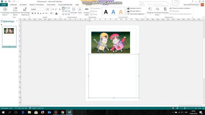This screenshot has height=115, width=205.
Task: Expand the WordArt styles gallery
Action: click(126, 14)
